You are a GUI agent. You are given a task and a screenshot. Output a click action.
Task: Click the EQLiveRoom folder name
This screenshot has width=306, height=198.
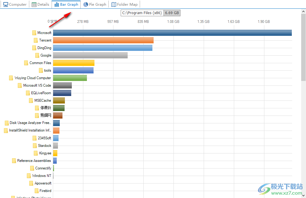pos(41,93)
